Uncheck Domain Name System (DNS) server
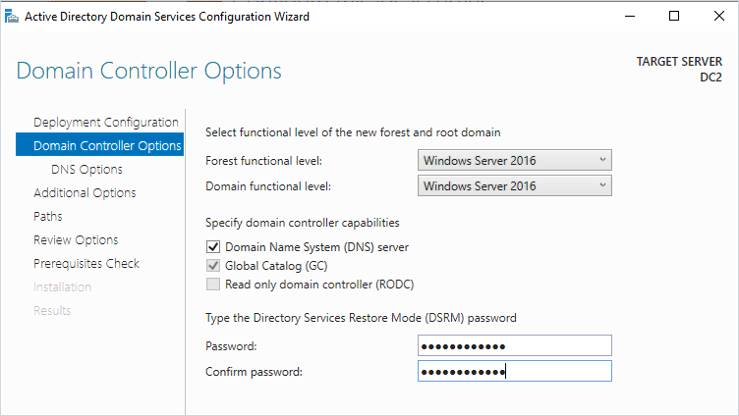Screen dimensions: 739x416 (213, 246)
